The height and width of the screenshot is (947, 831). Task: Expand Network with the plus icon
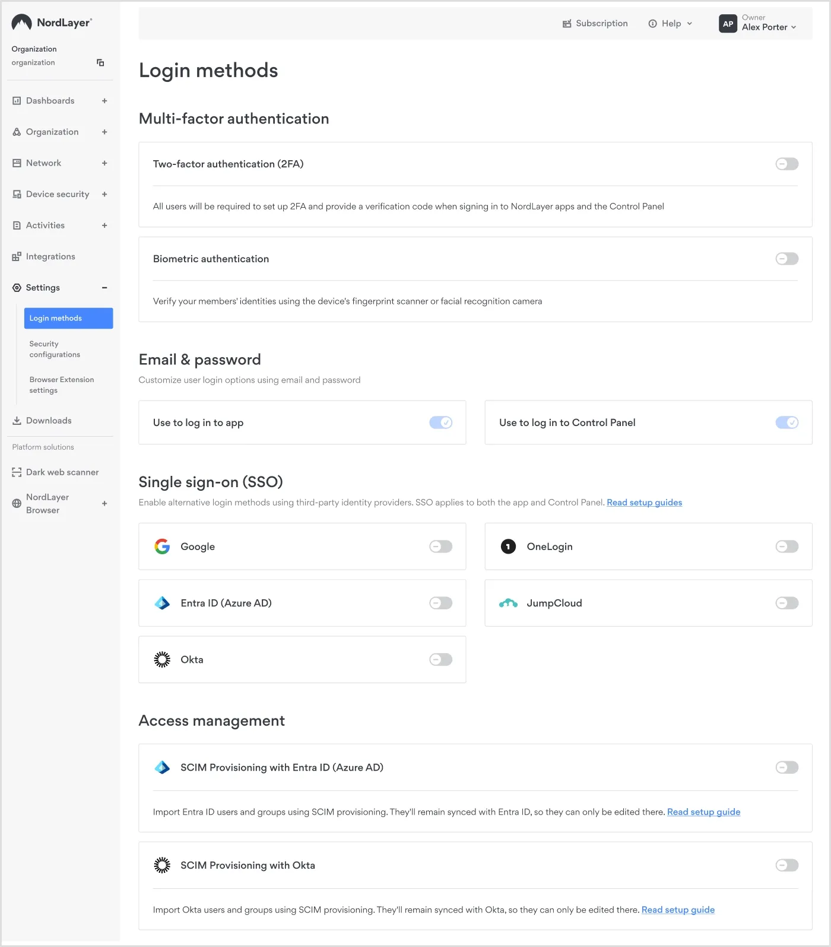[x=104, y=163]
